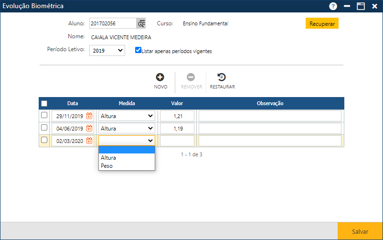Click the Novo plus icon
Viewport: 383px width, 240px height.
pos(160,77)
